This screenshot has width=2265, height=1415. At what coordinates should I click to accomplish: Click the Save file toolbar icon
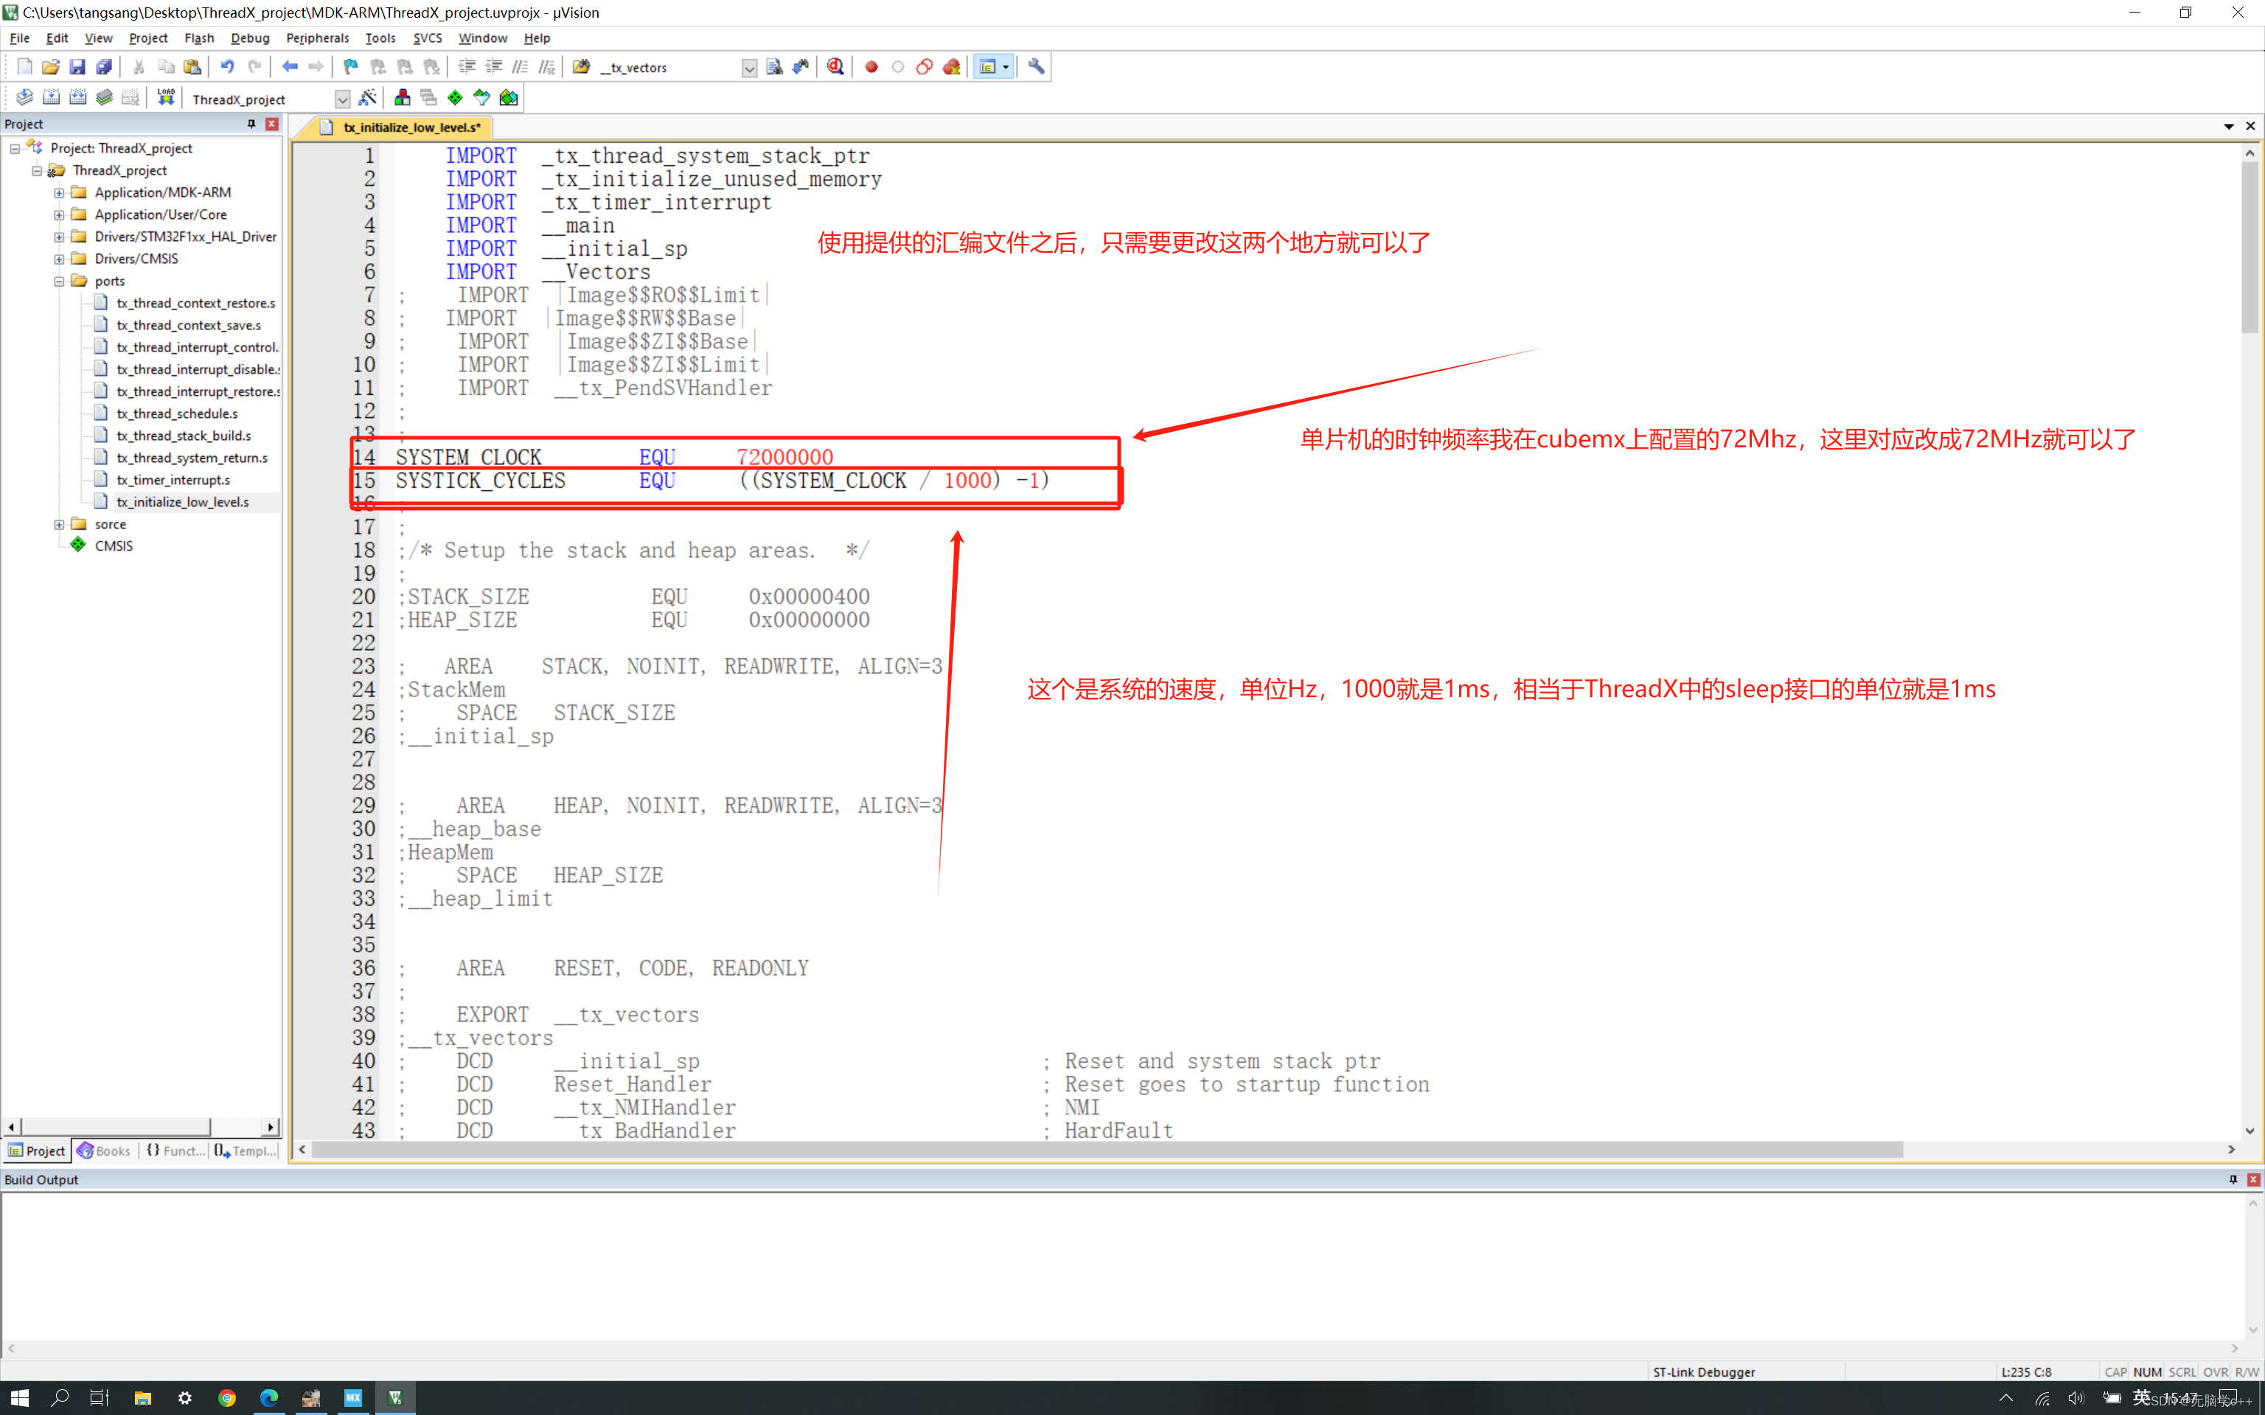pyautogui.click(x=77, y=67)
